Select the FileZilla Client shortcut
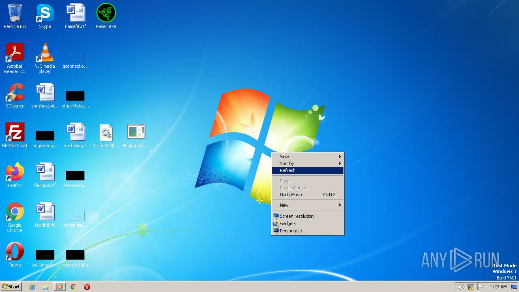The width and height of the screenshot is (519, 292). pyautogui.click(x=15, y=135)
